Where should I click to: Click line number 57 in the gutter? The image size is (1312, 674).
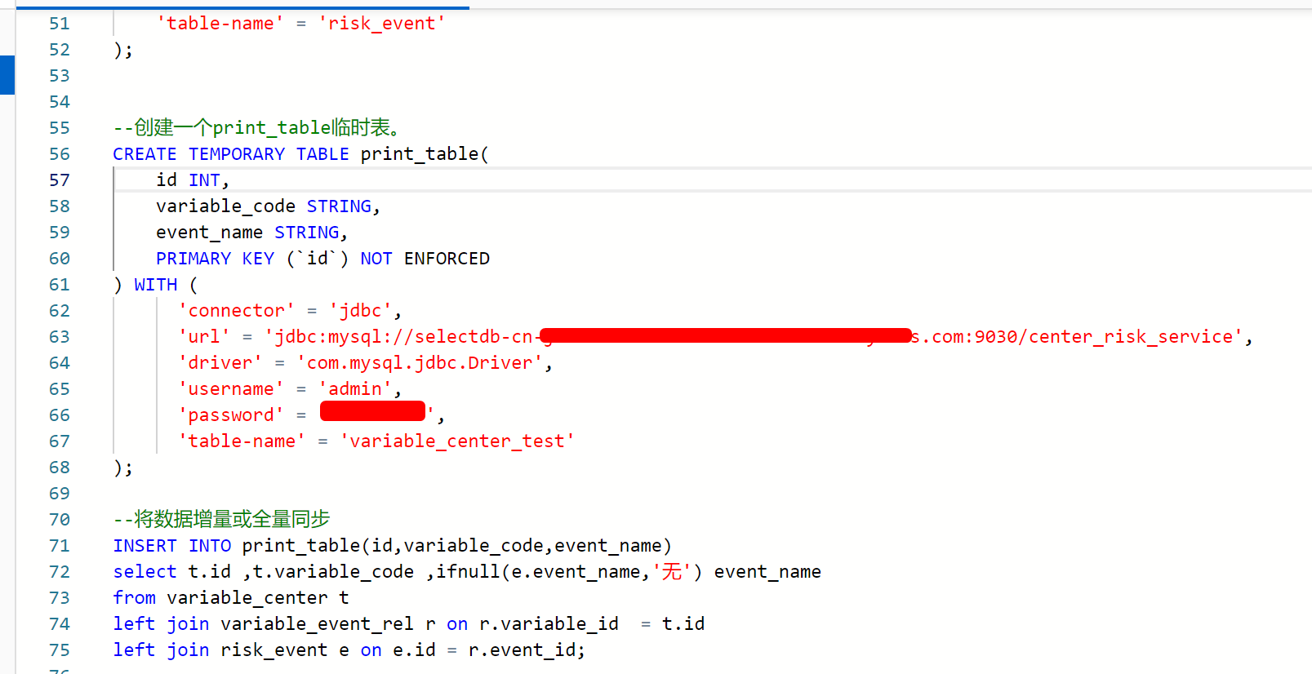(60, 180)
